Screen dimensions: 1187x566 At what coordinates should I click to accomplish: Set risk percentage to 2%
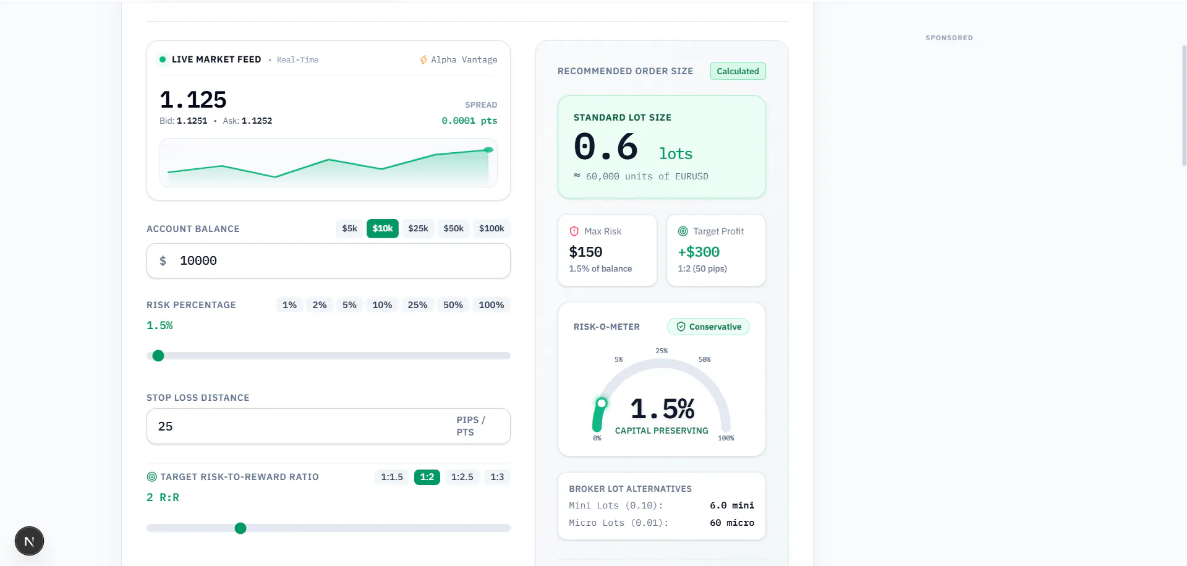pos(320,305)
